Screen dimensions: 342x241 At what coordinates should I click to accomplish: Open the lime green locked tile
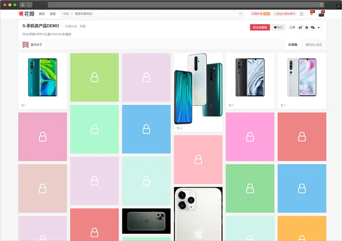94,77
